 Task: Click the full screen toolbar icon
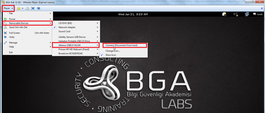(33, 8)
